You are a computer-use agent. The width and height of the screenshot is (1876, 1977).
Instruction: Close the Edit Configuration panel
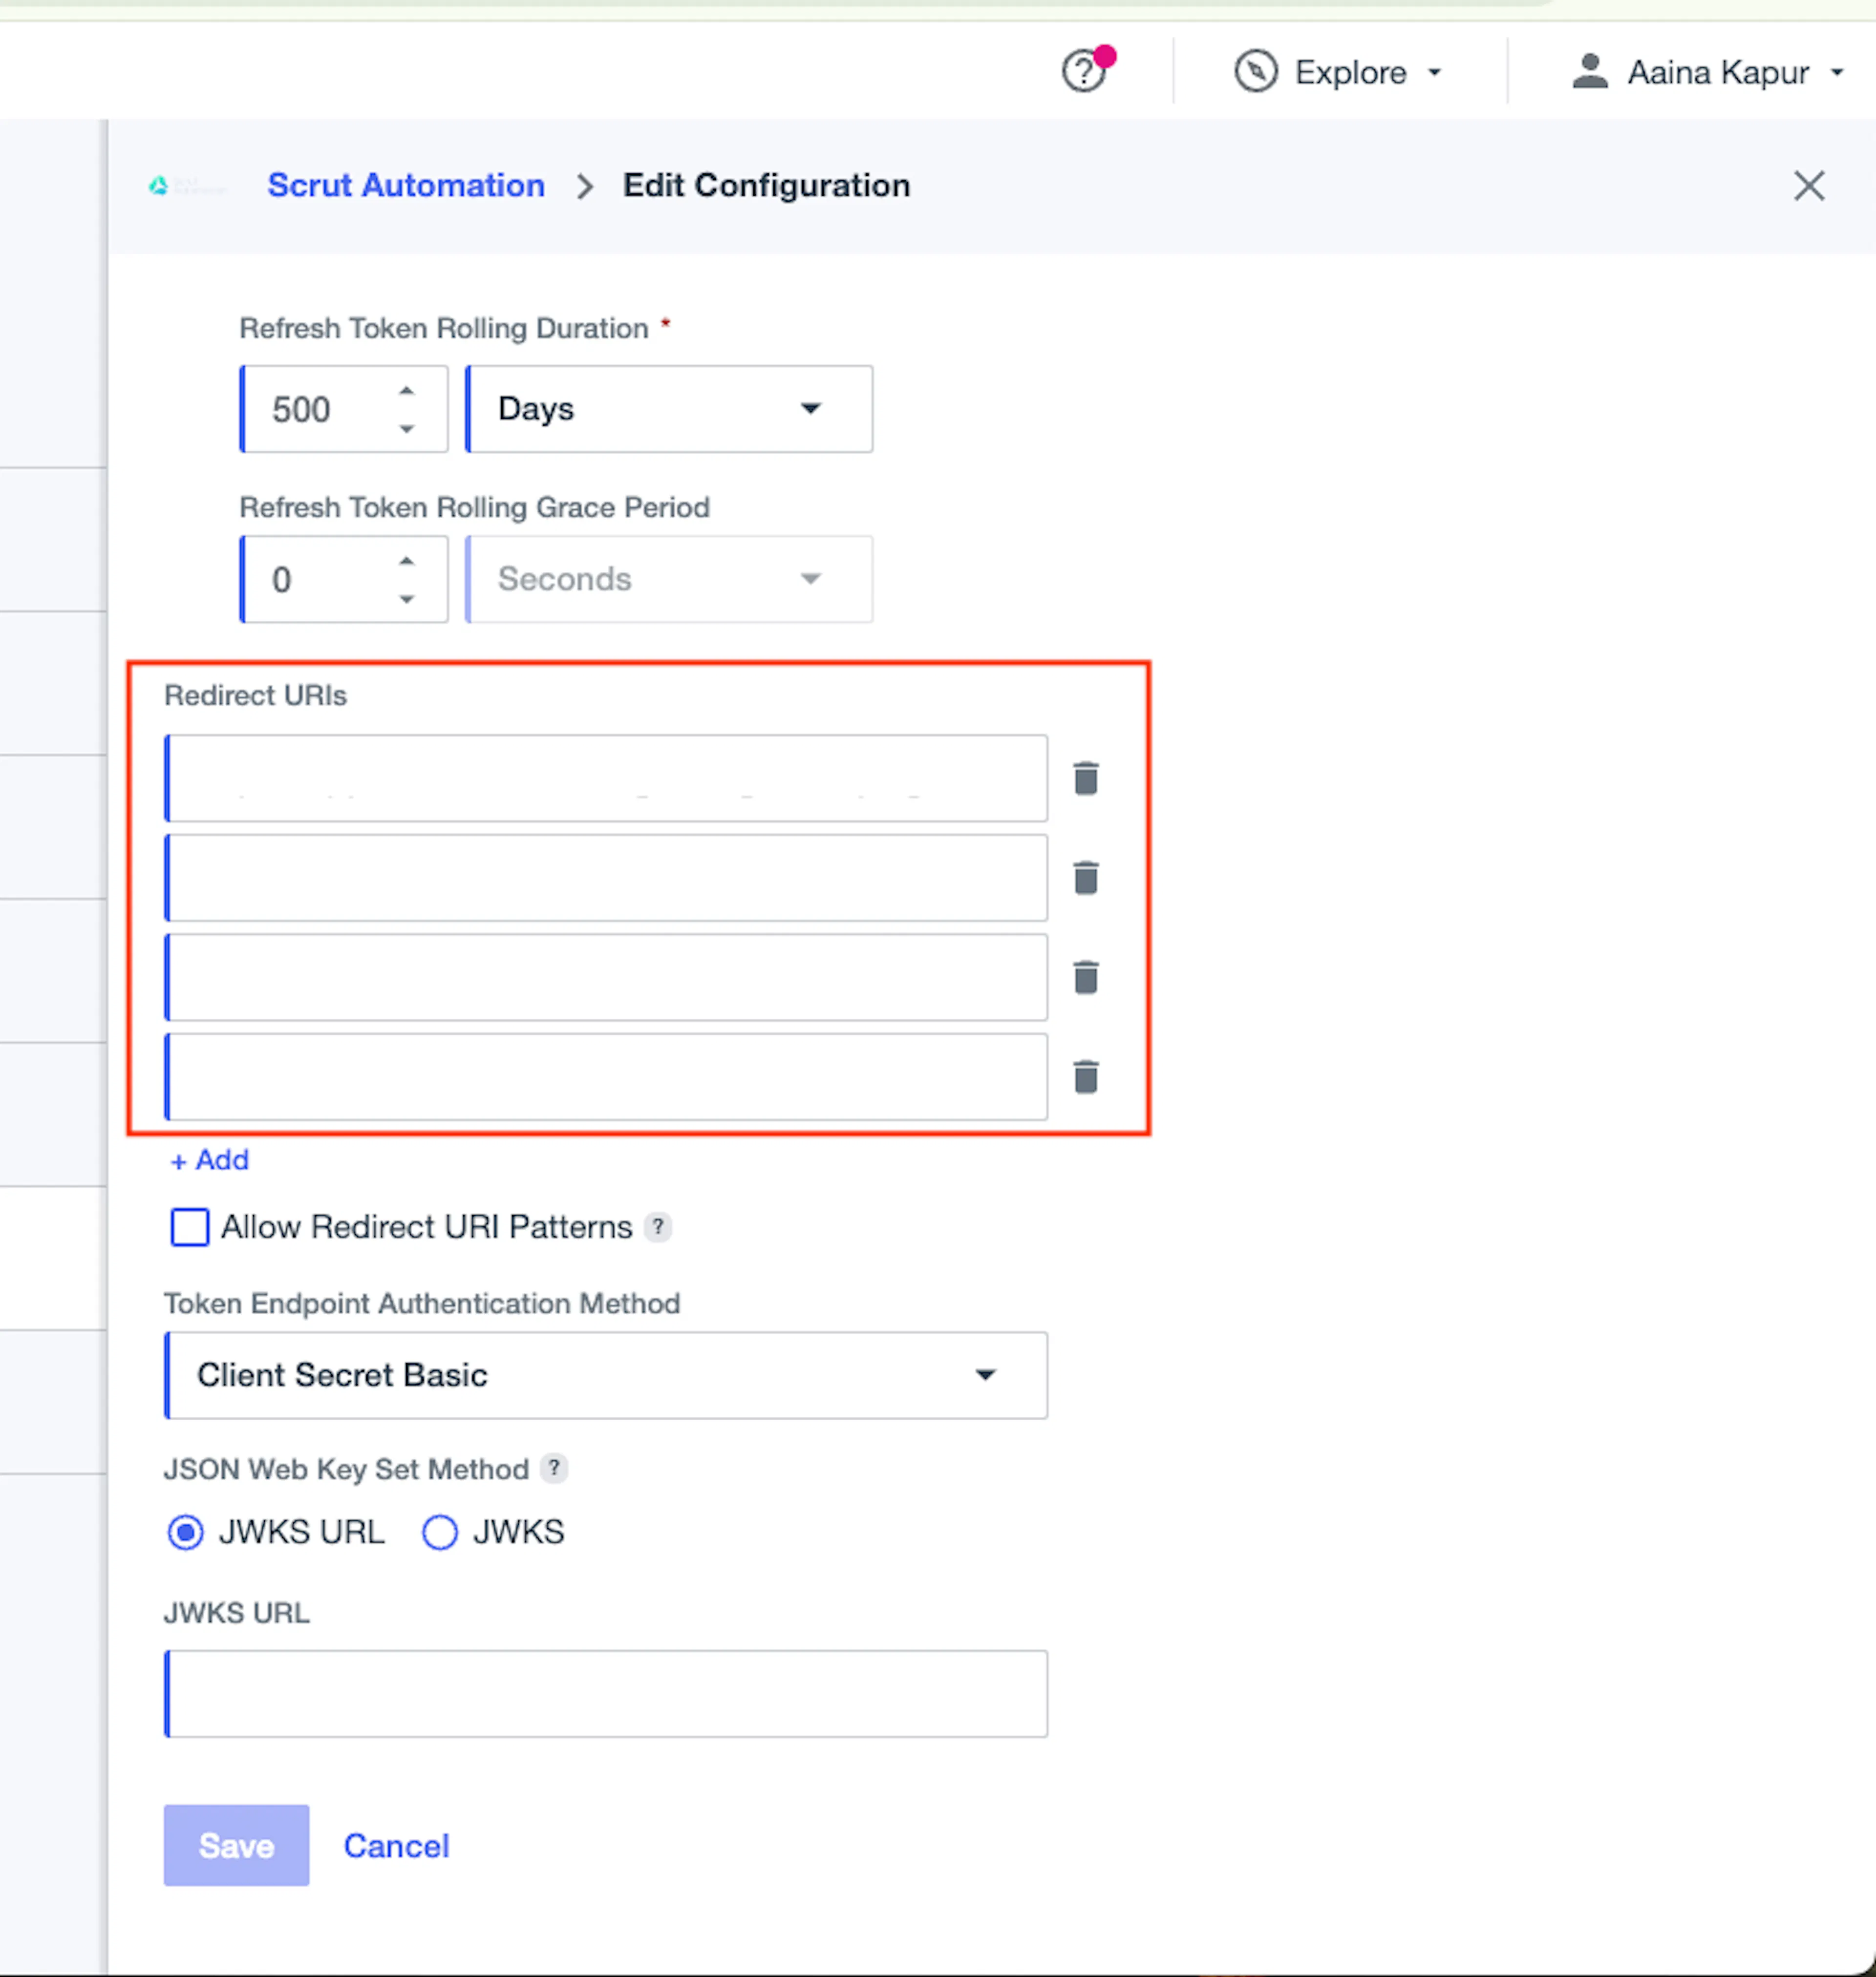click(1808, 186)
